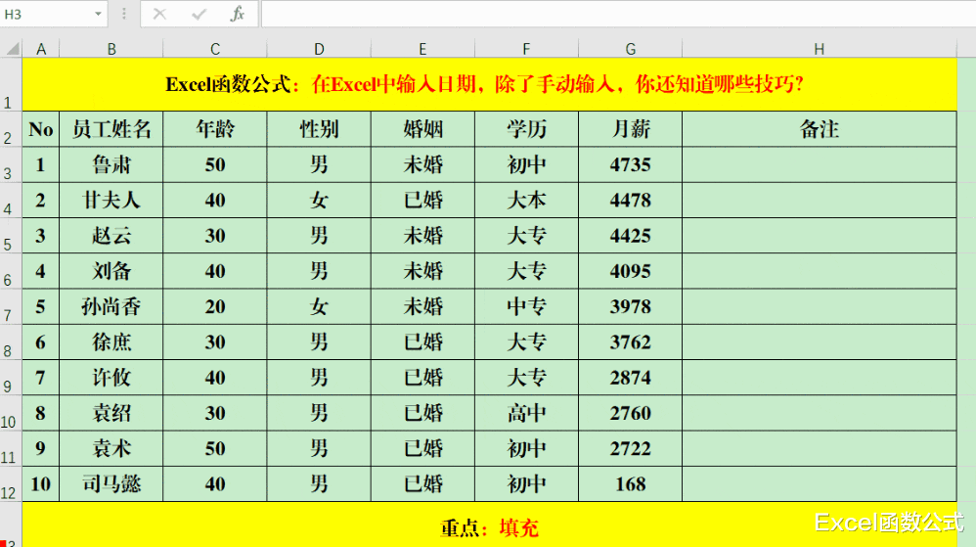The width and height of the screenshot is (976, 547).
Task: Select column A header
Action: [x=41, y=49]
